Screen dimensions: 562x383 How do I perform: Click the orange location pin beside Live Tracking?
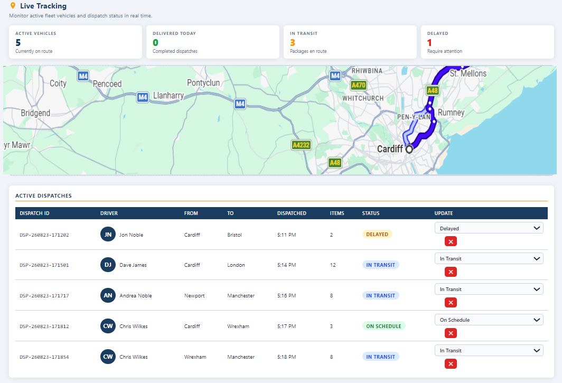click(x=13, y=6)
